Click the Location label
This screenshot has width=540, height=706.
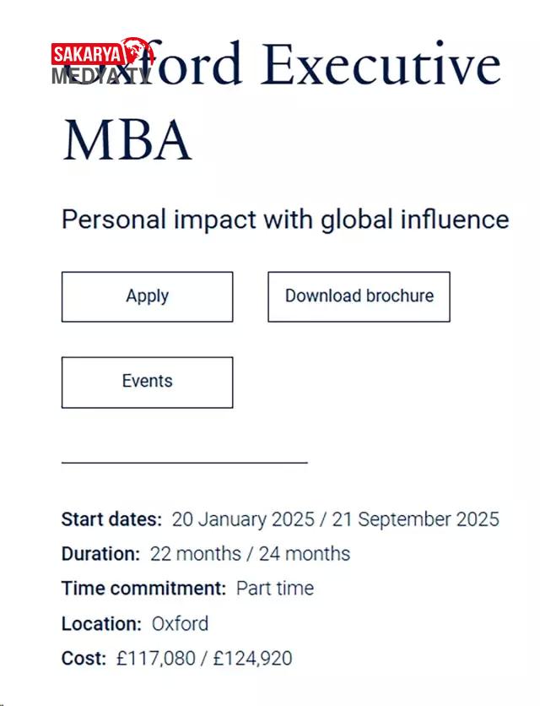(x=101, y=624)
